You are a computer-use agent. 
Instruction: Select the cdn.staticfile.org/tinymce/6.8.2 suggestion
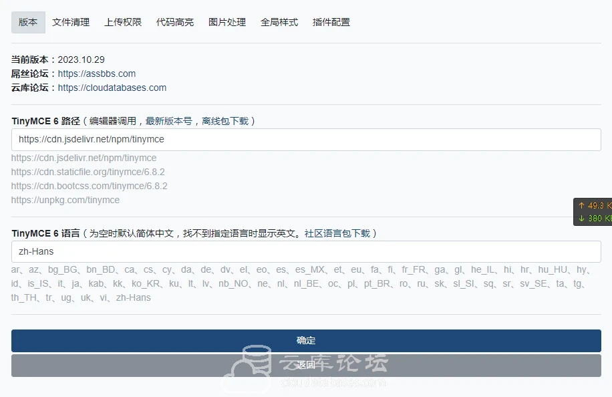88,172
